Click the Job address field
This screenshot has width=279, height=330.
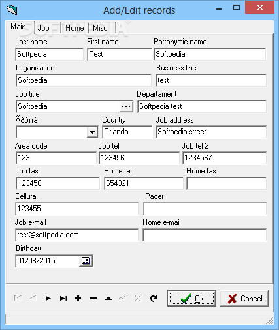coord(211,132)
